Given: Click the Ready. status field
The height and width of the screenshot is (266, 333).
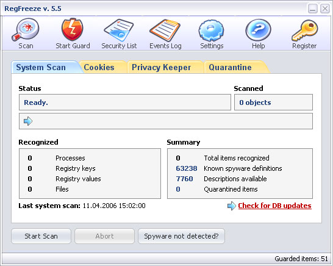Looking at the screenshot, I should (x=125, y=102).
